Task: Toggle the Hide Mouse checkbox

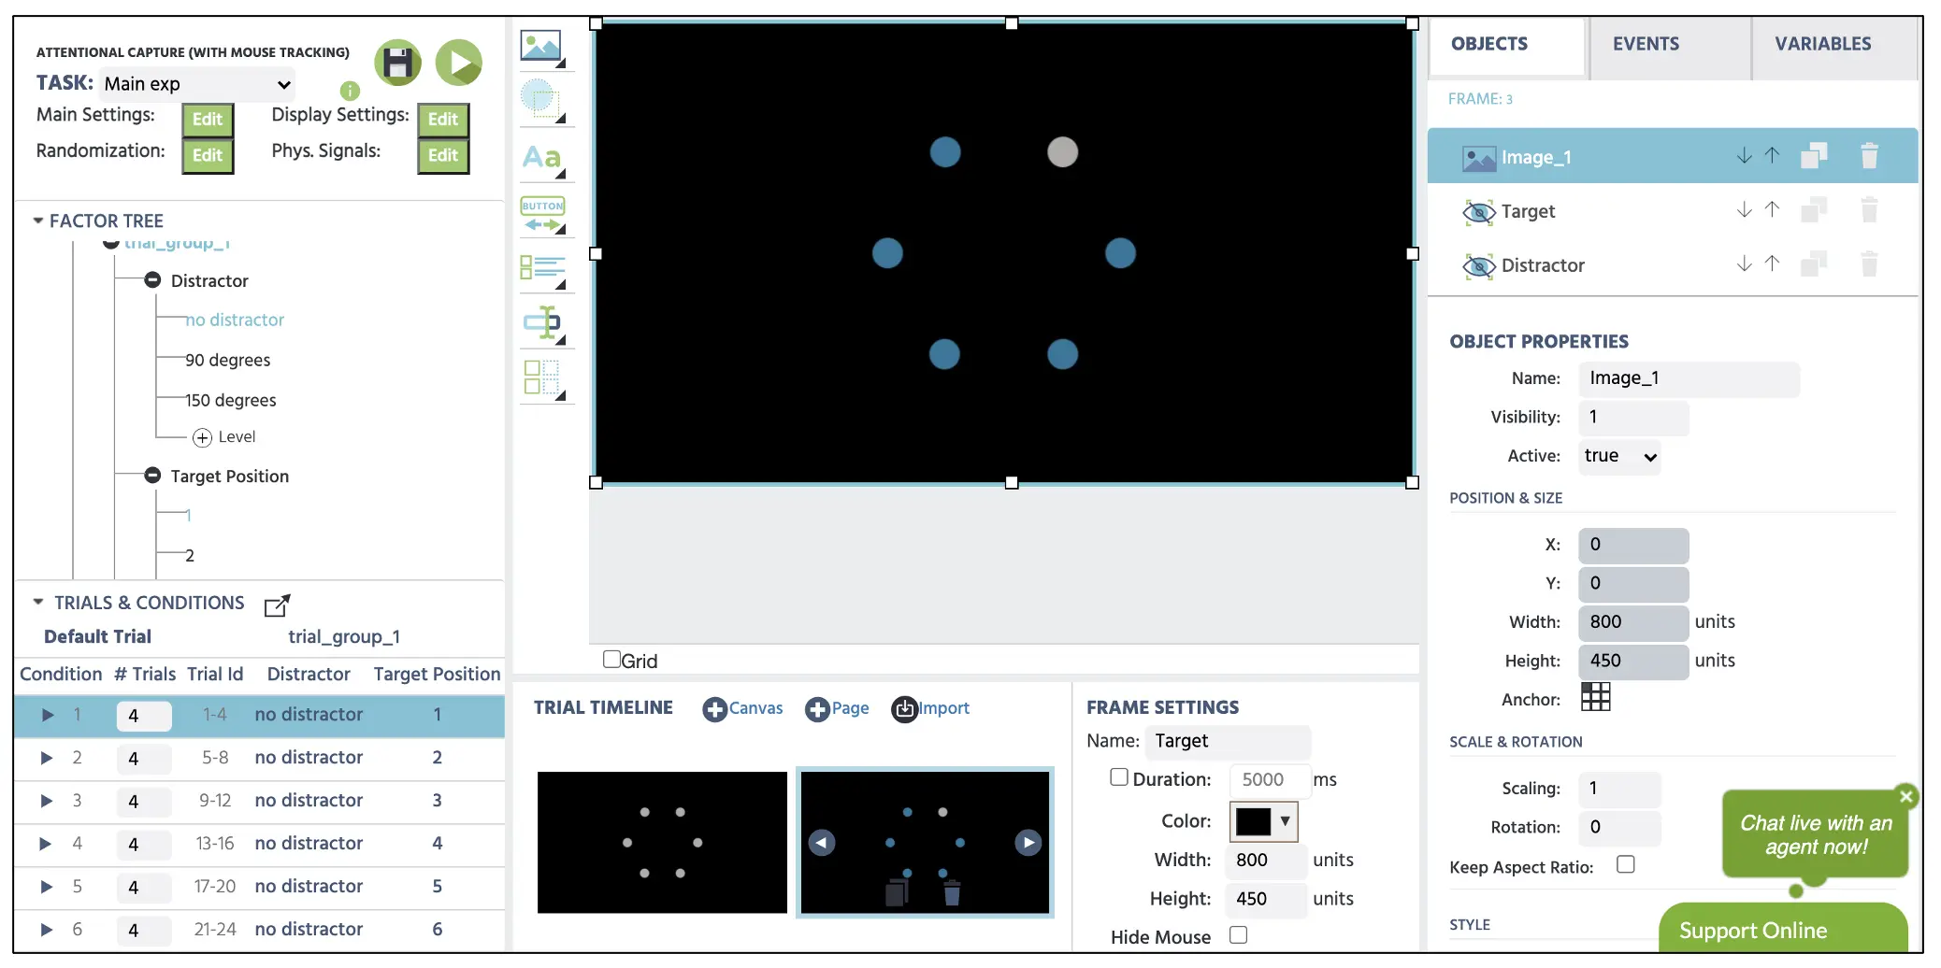Action: 1238,935
